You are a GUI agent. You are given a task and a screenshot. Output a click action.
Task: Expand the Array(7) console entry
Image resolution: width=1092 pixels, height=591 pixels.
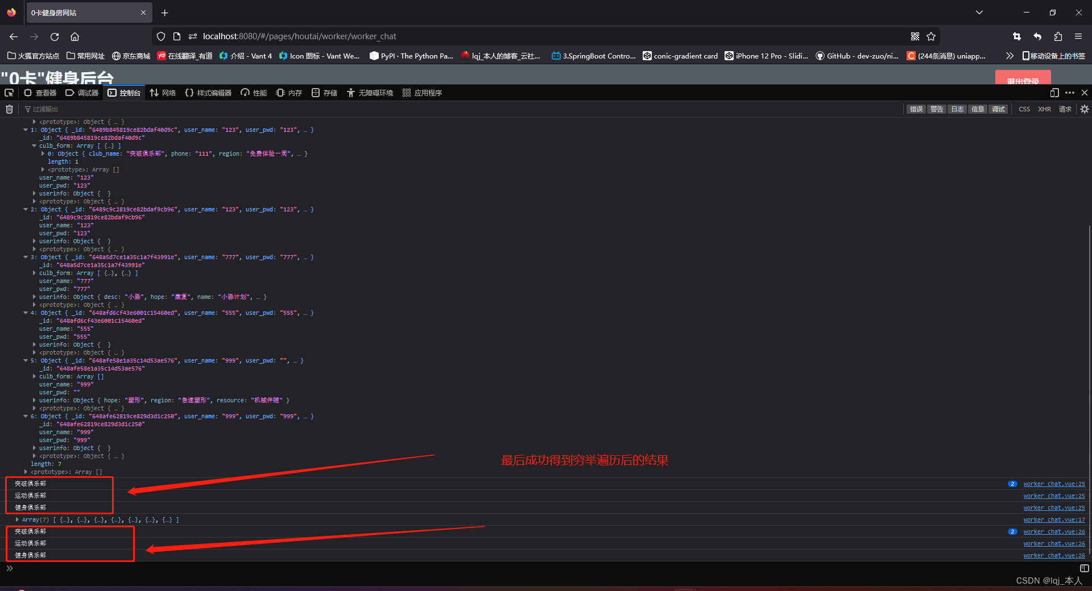[17, 520]
